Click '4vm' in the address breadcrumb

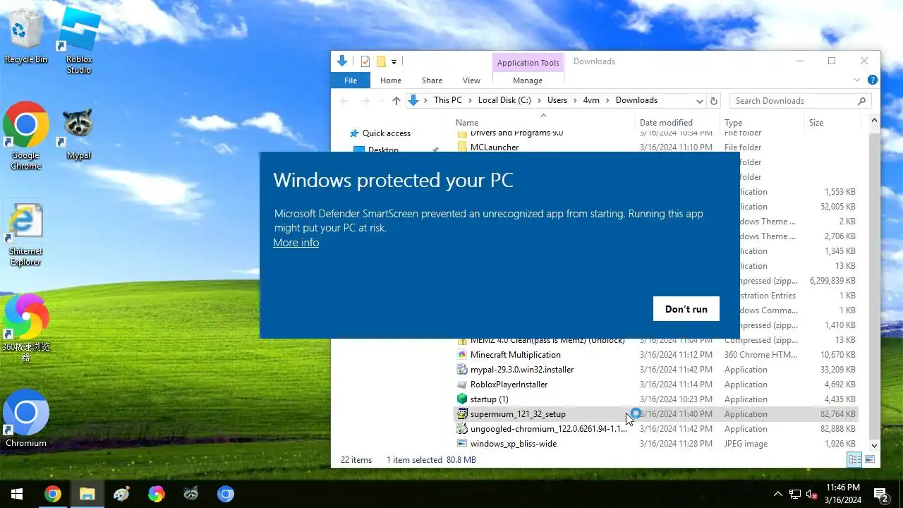(x=591, y=100)
